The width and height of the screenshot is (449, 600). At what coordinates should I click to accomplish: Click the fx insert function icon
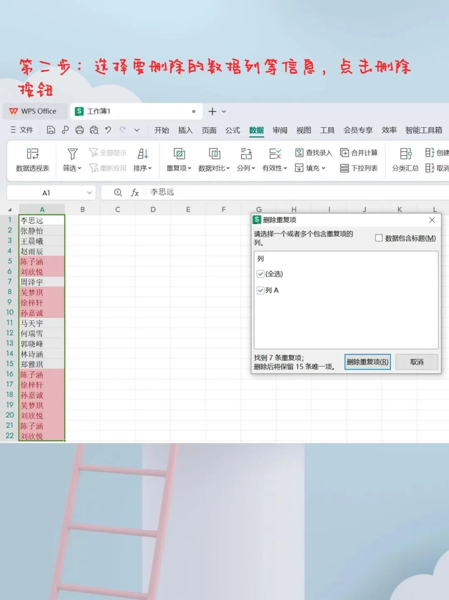(135, 192)
